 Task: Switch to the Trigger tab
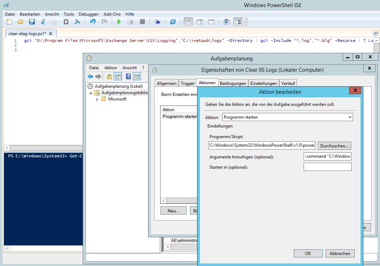click(x=188, y=83)
